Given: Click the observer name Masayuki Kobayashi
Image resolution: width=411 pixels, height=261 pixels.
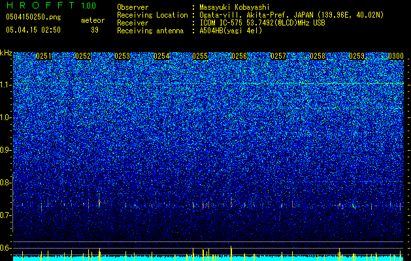Looking at the screenshot, I should (x=234, y=7).
